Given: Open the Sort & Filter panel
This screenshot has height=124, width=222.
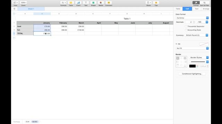Looking at the screenshot, I should point(204,3).
